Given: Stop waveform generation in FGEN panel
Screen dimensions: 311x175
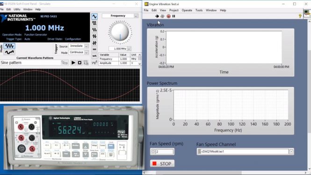Looking at the screenshot, I should 80,63.
